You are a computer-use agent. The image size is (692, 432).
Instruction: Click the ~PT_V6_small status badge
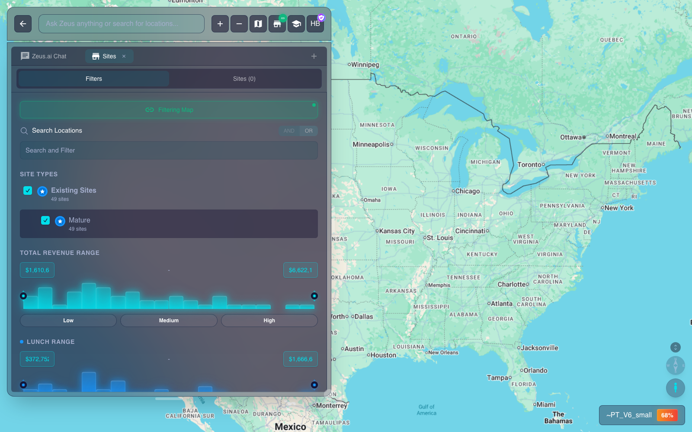(x=642, y=415)
